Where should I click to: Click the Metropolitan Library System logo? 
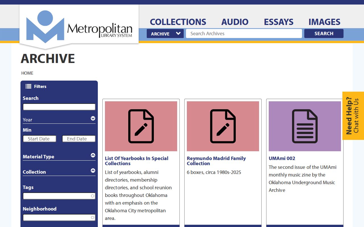click(79, 27)
